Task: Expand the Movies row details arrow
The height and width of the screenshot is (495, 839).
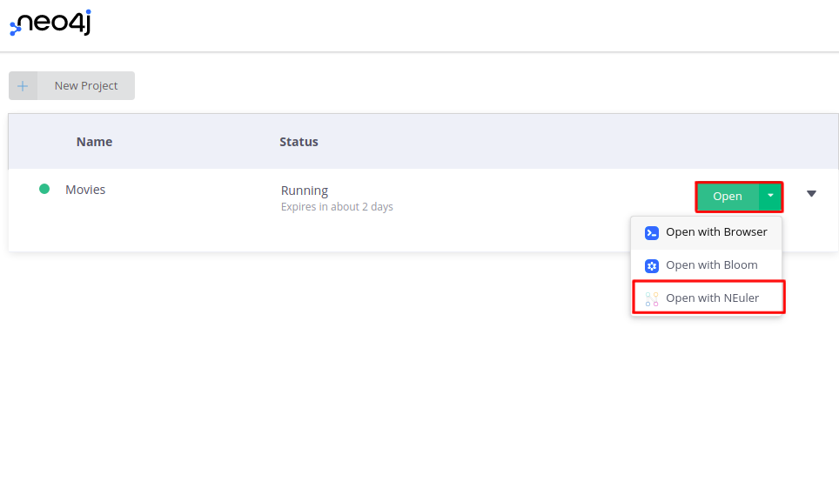Action: pos(811,193)
